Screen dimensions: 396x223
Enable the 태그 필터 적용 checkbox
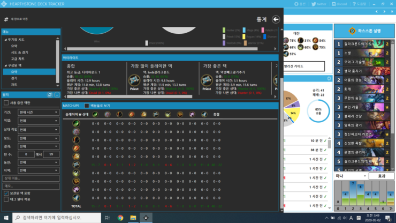(6, 199)
